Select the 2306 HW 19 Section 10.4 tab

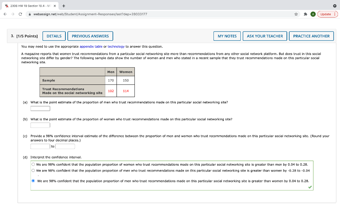[x=30, y=6]
